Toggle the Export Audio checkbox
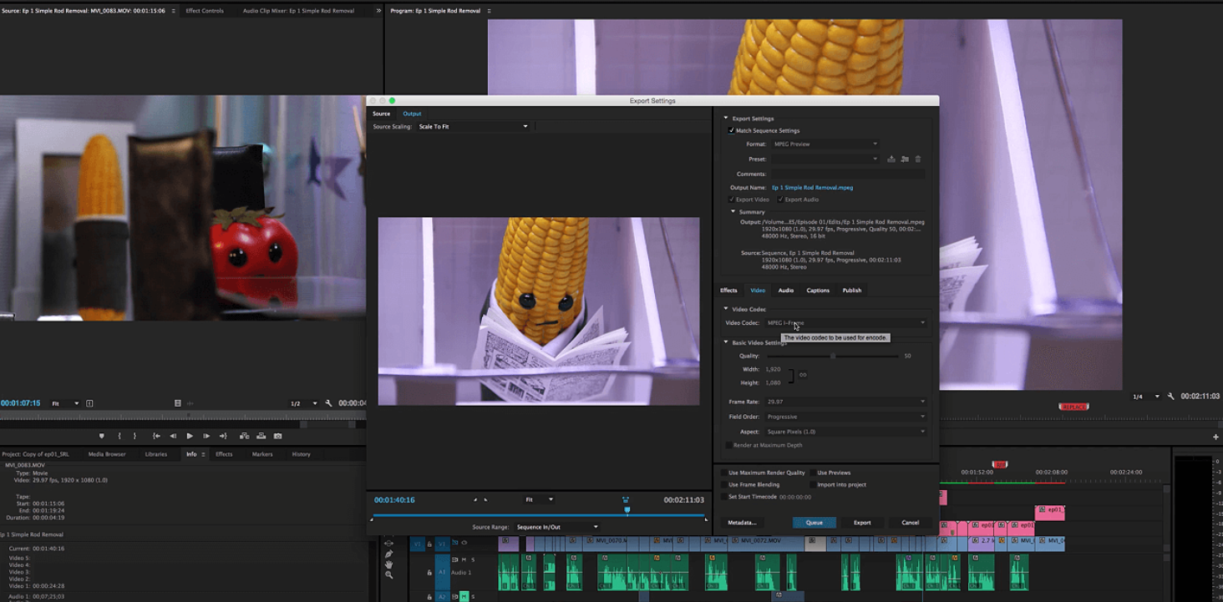The image size is (1223, 602). click(780, 200)
